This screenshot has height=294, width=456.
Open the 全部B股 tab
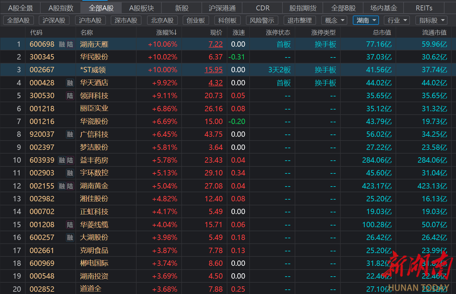click(x=343, y=8)
